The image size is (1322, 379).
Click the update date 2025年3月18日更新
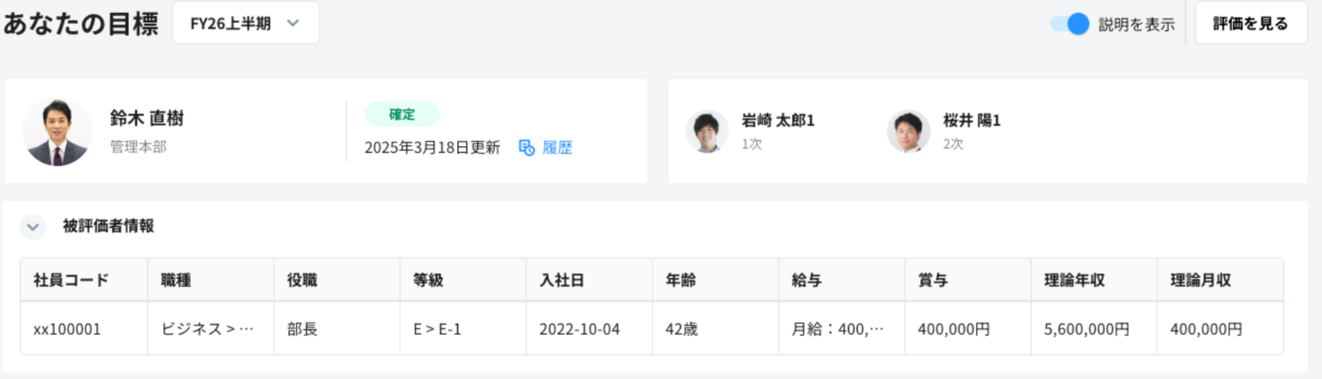pos(433,147)
